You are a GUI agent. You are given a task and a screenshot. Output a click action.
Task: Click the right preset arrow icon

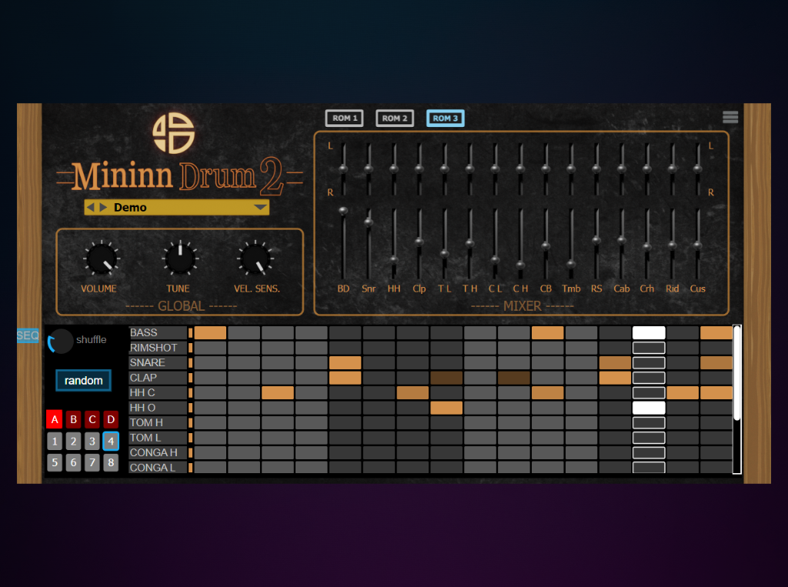pyautogui.click(x=101, y=207)
